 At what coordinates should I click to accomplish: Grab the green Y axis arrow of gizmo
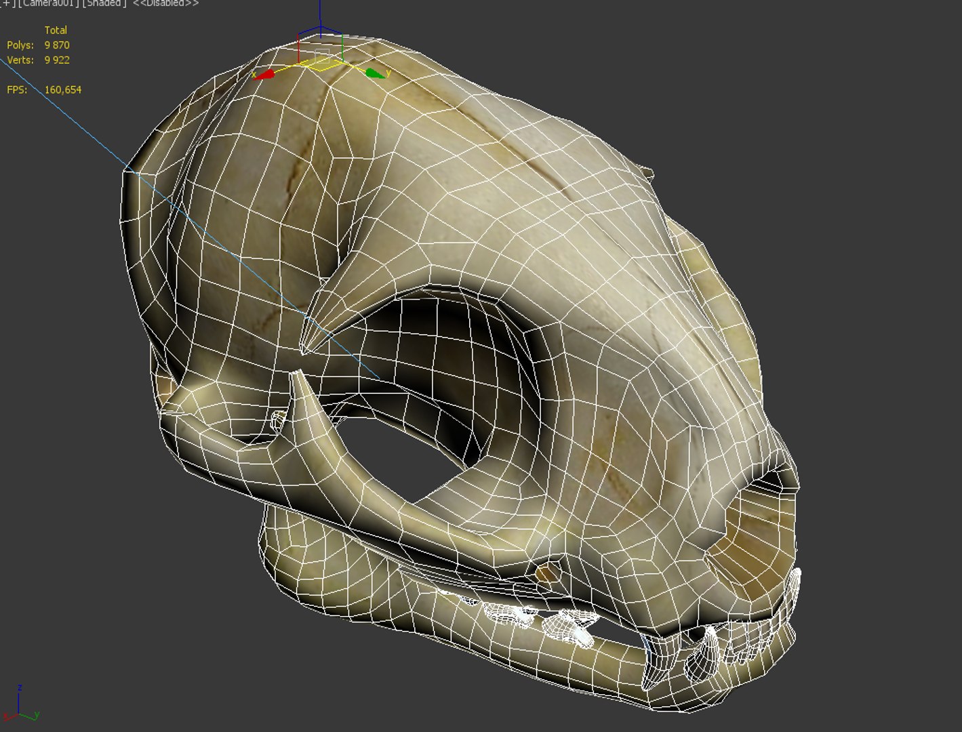pos(375,73)
